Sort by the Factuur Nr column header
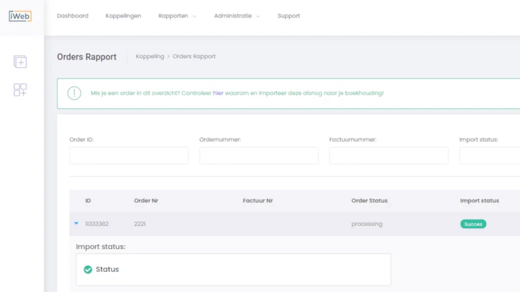This screenshot has width=520, height=292. pos(257,201)
